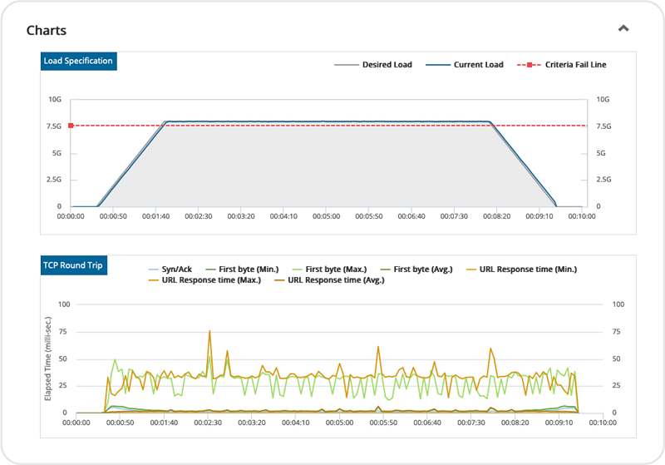Toggle URL Response time (Avg.) legend item
Viewport: 665px width, 465px height.
329,280
